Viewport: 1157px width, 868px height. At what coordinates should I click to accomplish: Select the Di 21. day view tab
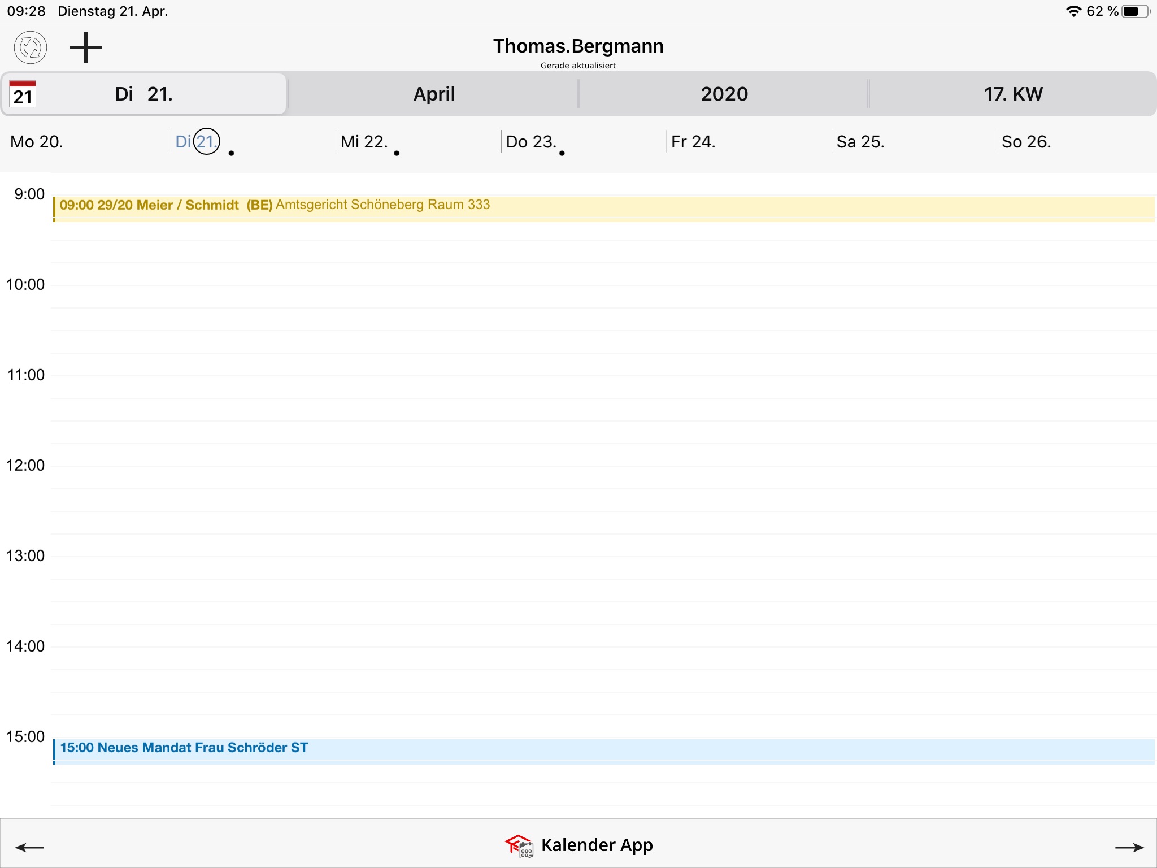coord(145,94)
